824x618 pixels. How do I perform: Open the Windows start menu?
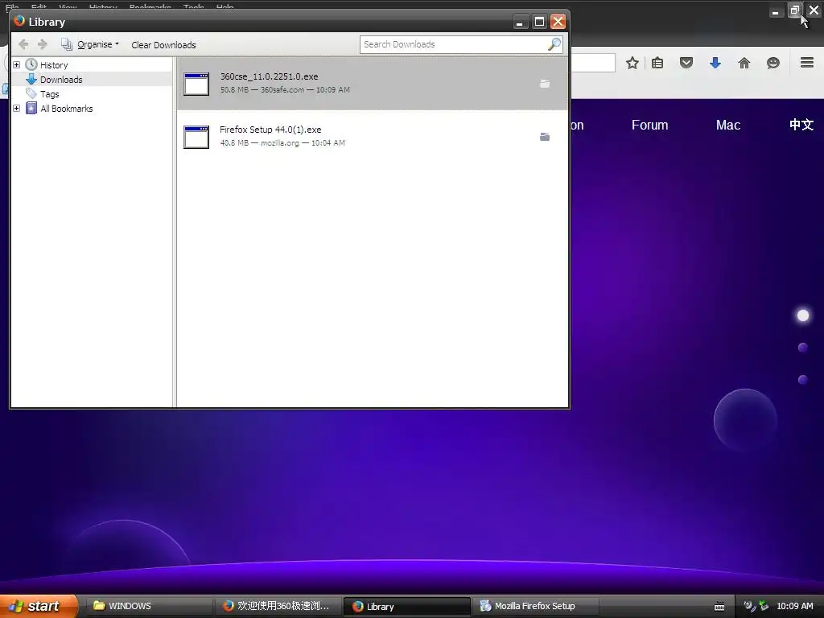(x=39, y=606)
